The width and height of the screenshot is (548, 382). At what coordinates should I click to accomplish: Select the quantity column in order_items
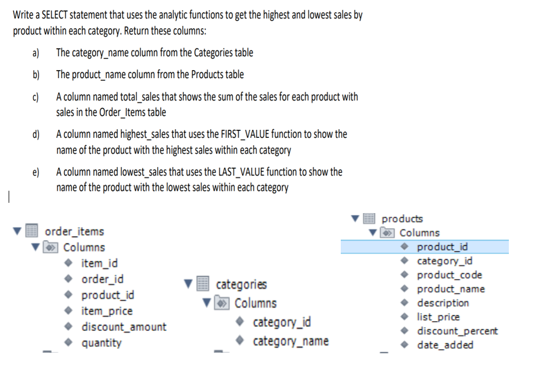[102, 343]
